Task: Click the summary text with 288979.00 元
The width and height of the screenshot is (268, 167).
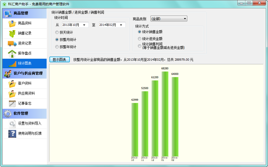Action: 133,60
